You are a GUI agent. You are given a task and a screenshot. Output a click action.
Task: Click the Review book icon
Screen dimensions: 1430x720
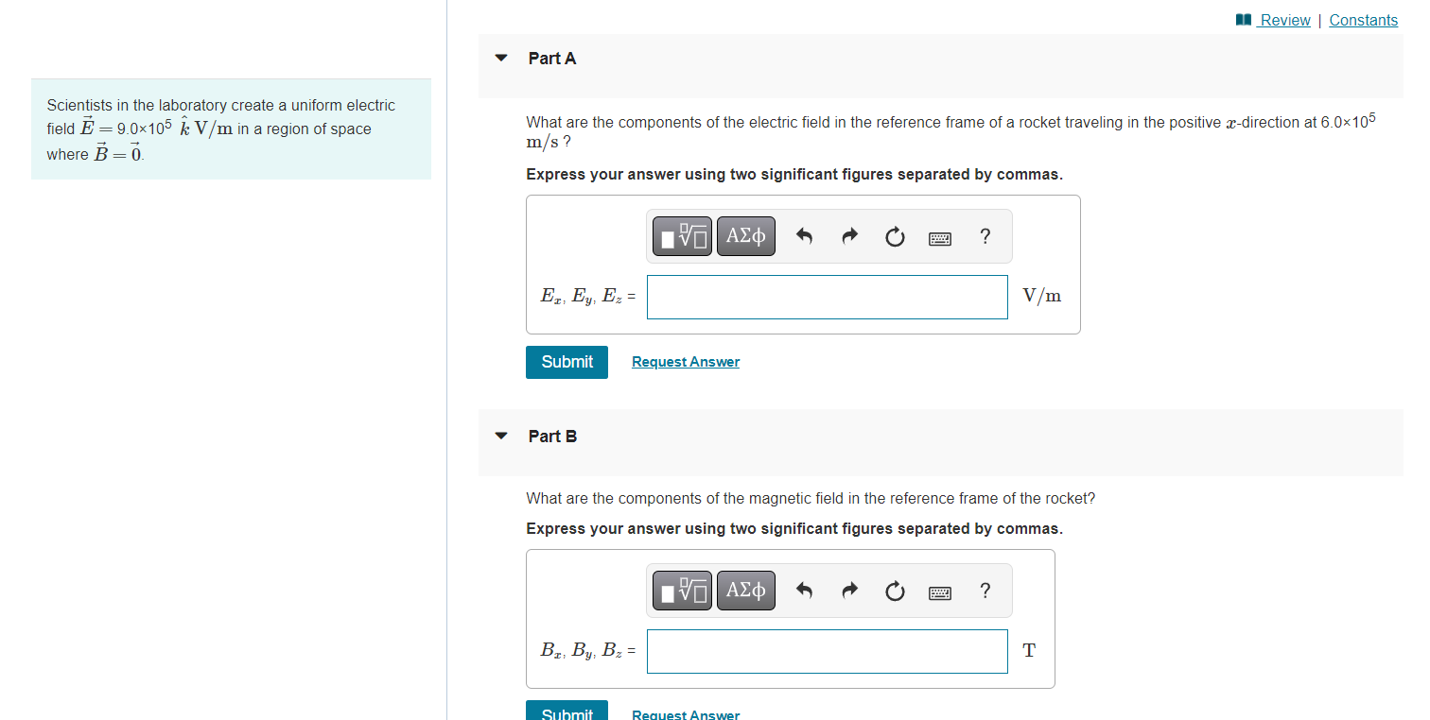(x=1244, y=20)
